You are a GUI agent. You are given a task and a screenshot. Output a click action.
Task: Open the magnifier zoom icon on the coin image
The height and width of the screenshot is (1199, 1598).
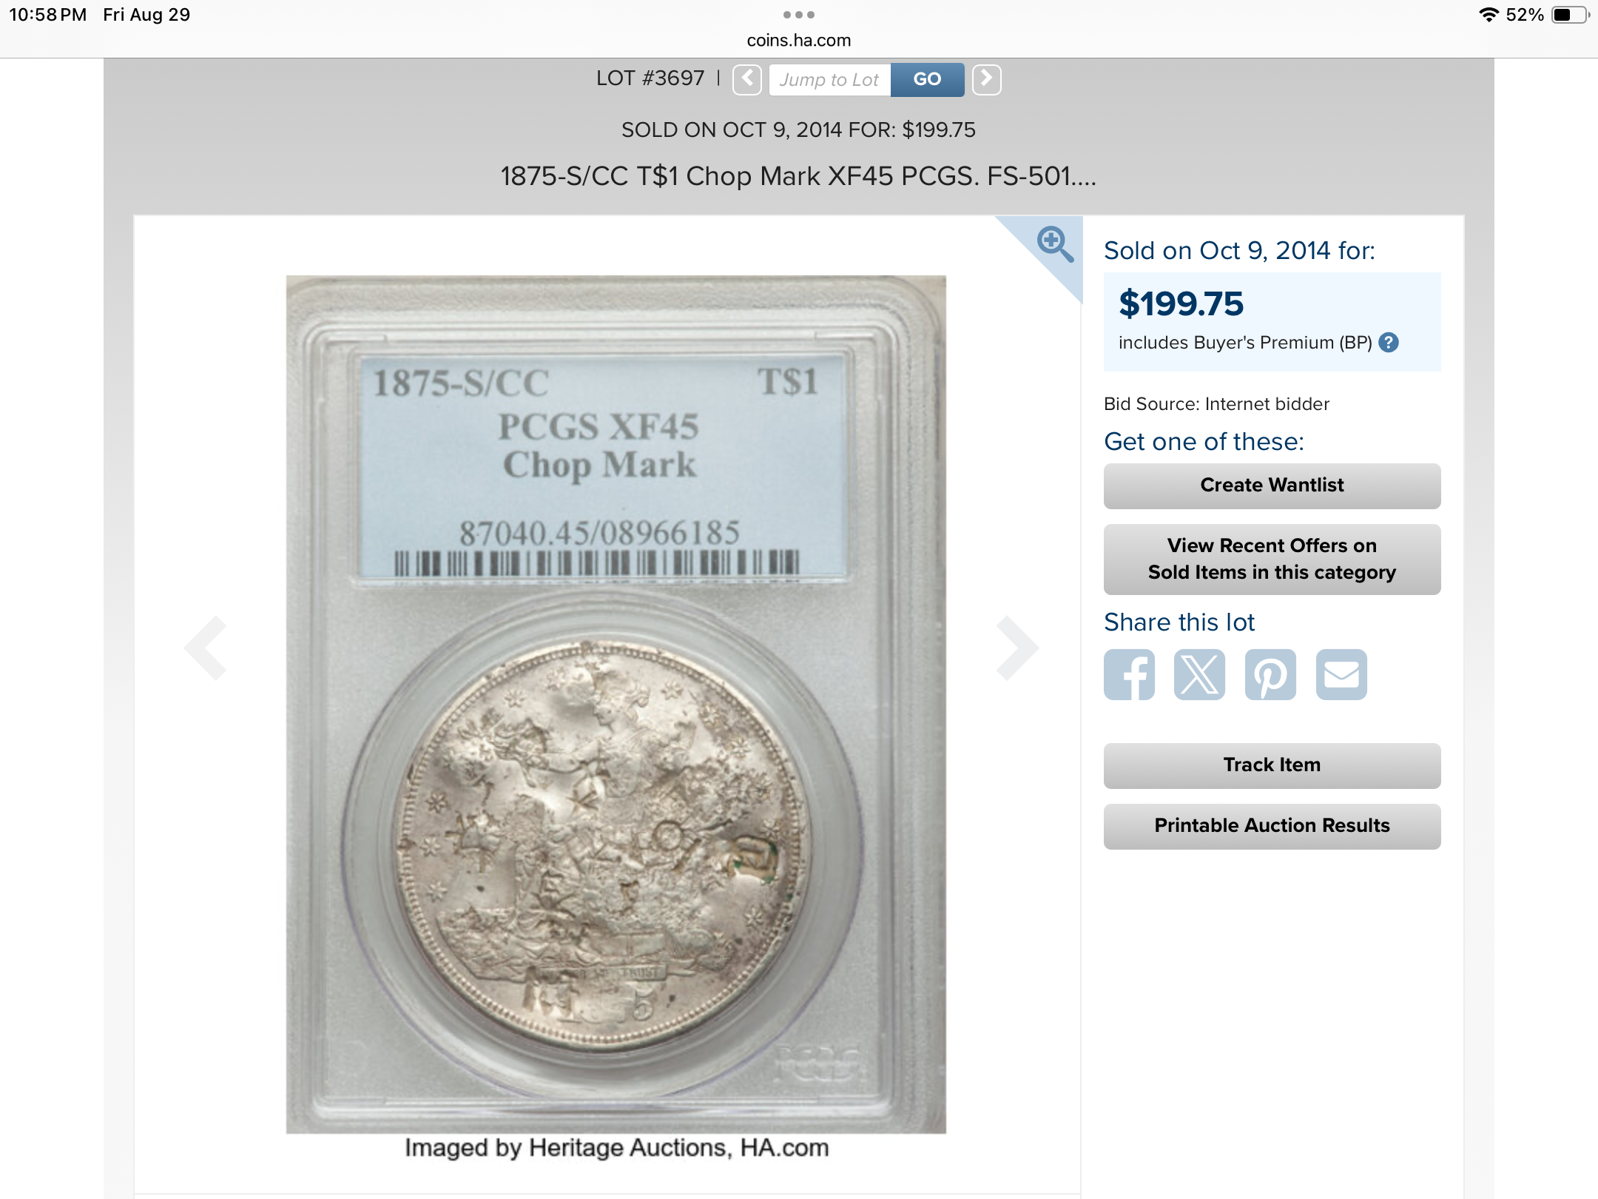tap(1054, 244)
